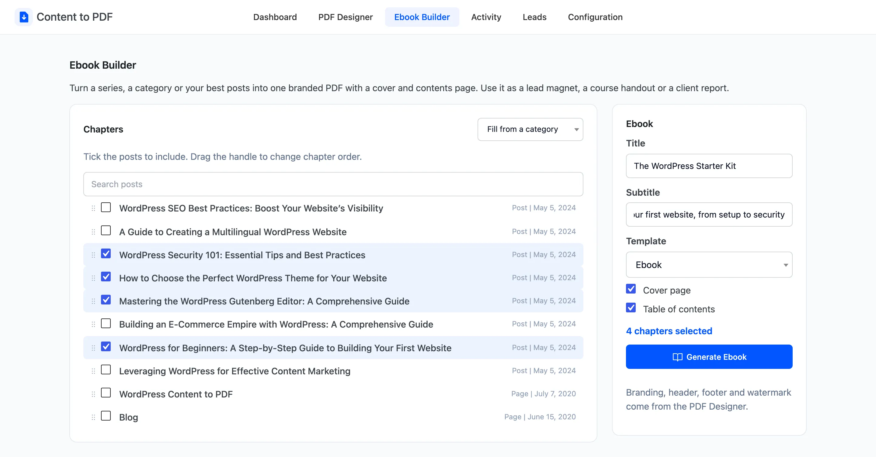The image size is (876, 457).
Task: Select the Ebook Builder tab
Action: point(422,17)
